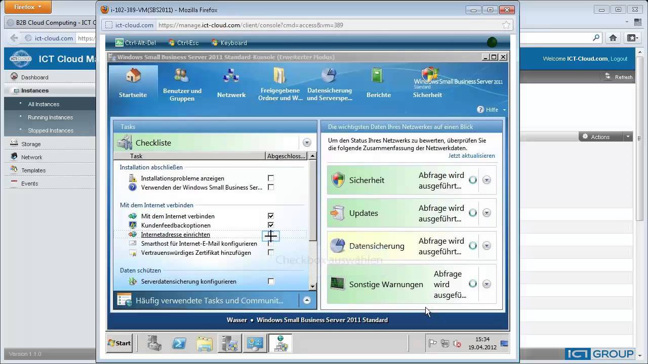The width and height of the screenshot is (648, 364).
Task: Click the Sonstige Warnungen monitor icon
Action: (338, 284)
